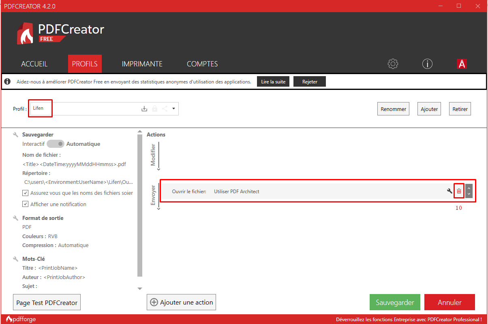This screenshot has height=324, width=488.
Task: Click the Ajouter profile button
Action: click(429, 109)
